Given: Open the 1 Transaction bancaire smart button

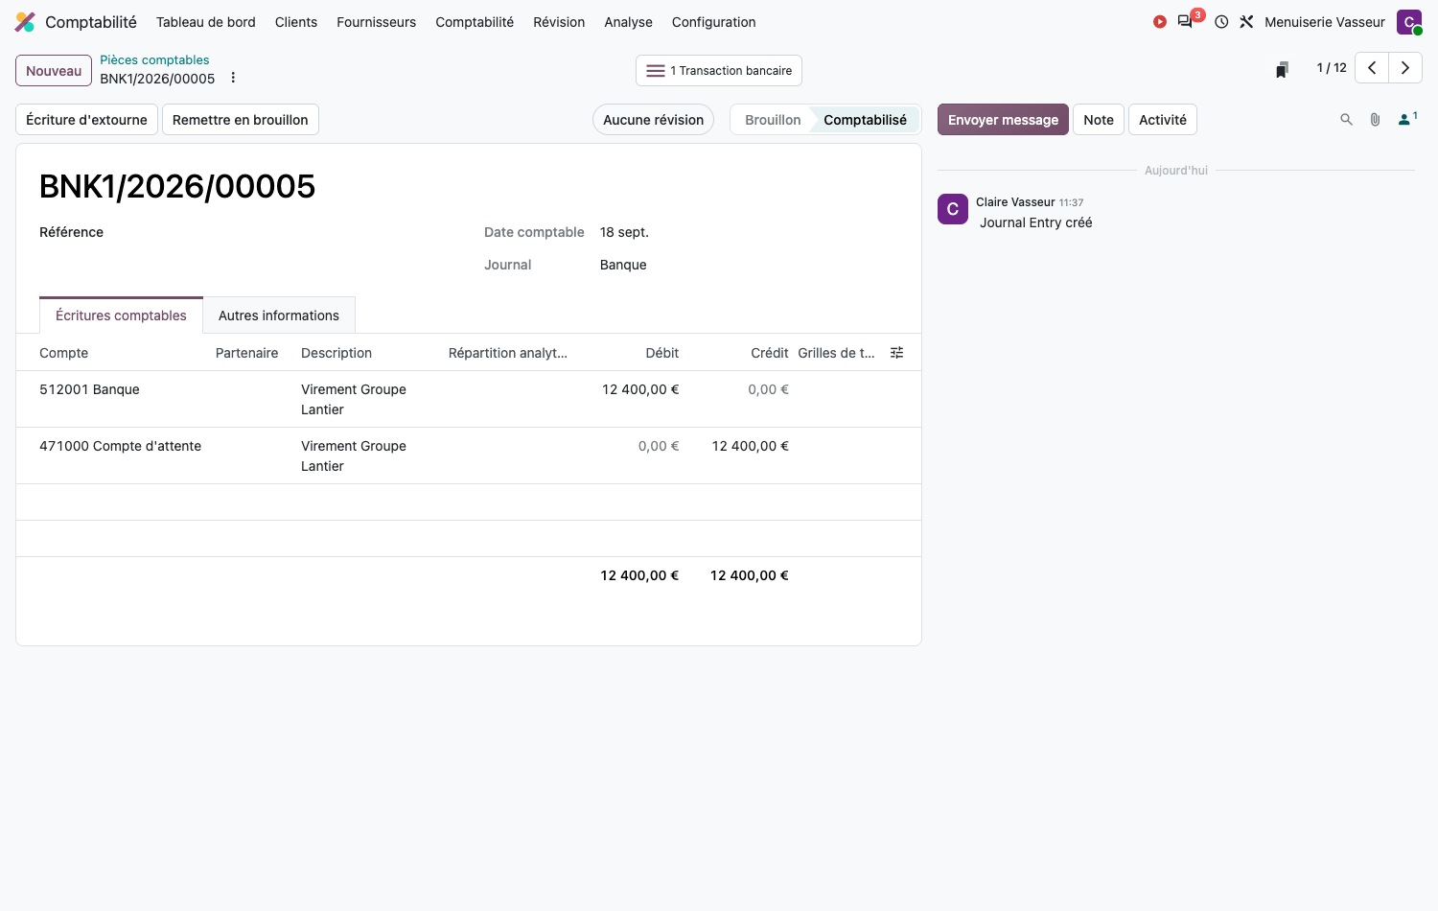Looking at the screenshot, I should pos(719,71).
